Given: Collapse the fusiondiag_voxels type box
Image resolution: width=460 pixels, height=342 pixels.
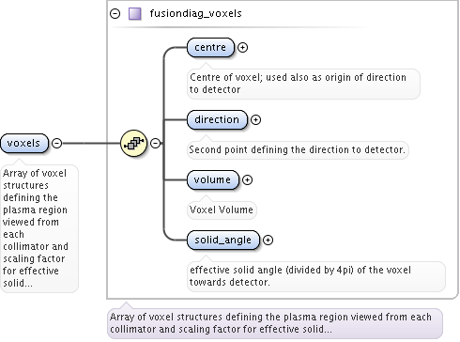Looking at the screenshot, I should coord(115,14).
